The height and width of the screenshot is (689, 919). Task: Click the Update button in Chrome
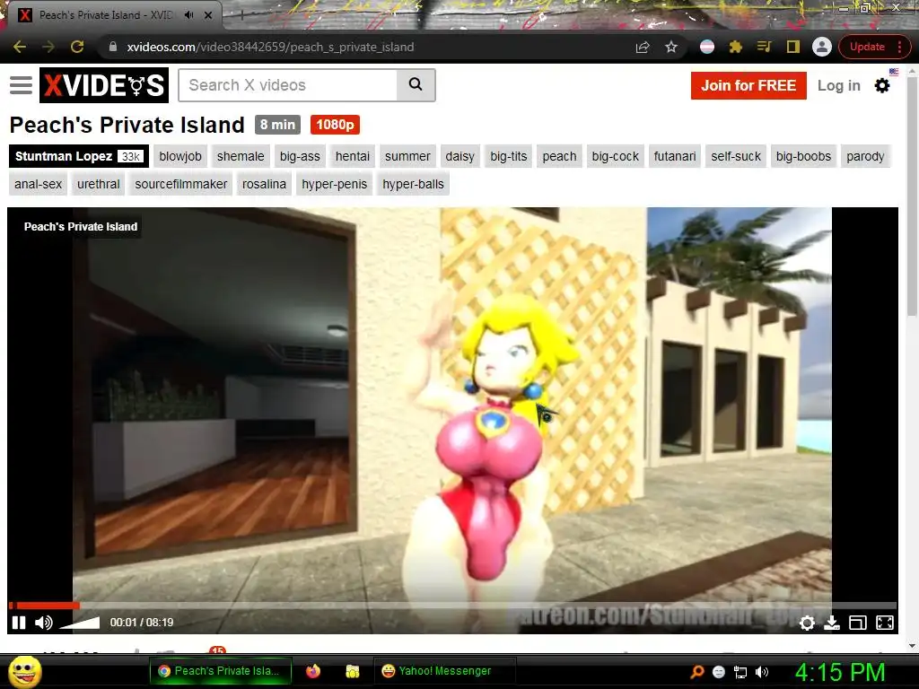click(867, 47)
